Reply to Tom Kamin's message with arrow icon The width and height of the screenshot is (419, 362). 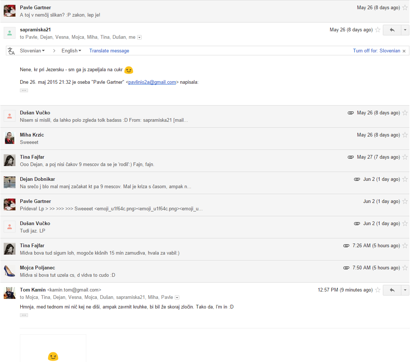(x=392, y=290)
